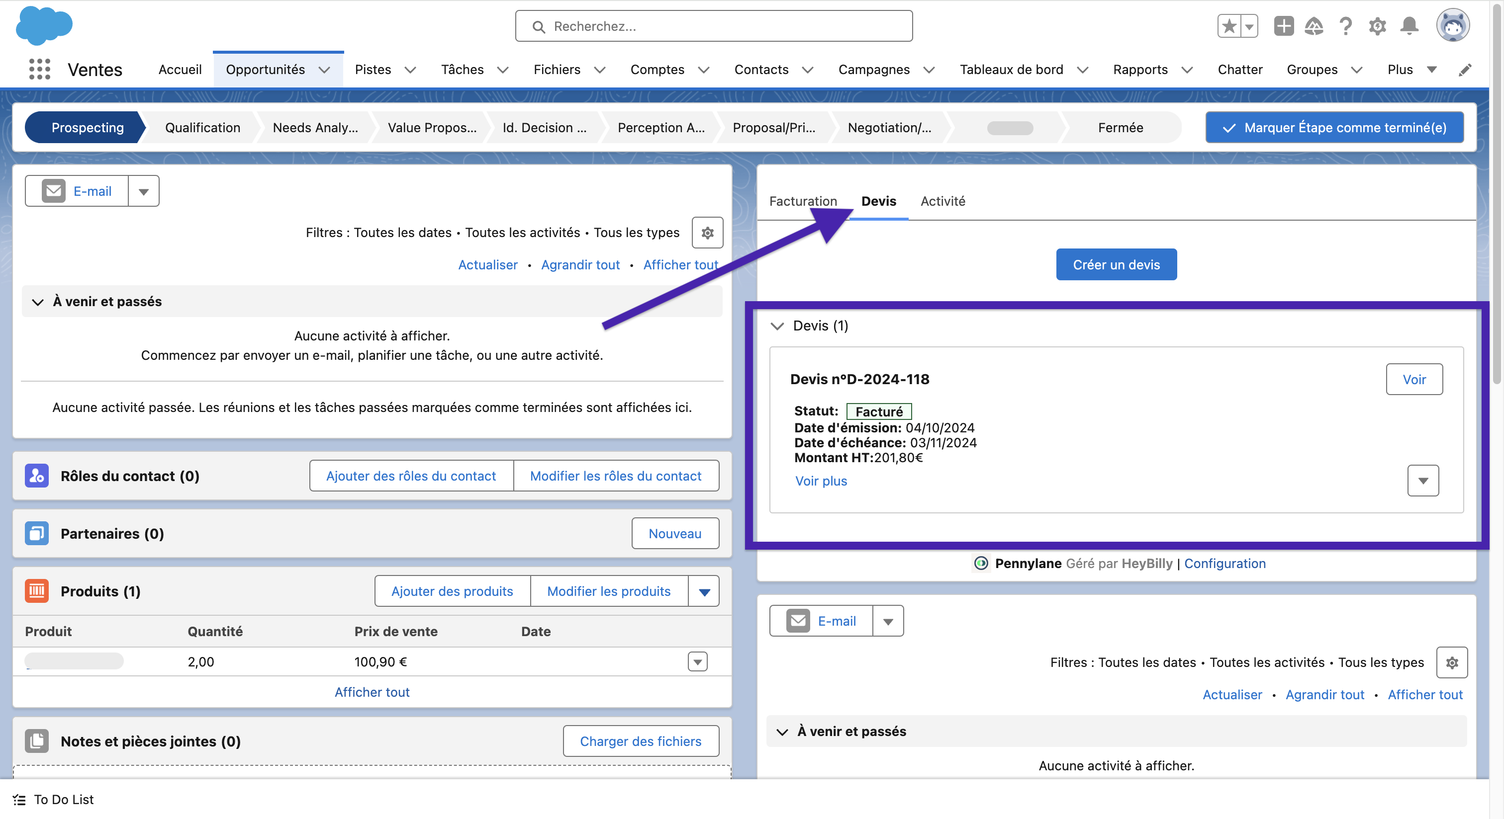Open the favorites list dropdown arrow

point(1249,26)
